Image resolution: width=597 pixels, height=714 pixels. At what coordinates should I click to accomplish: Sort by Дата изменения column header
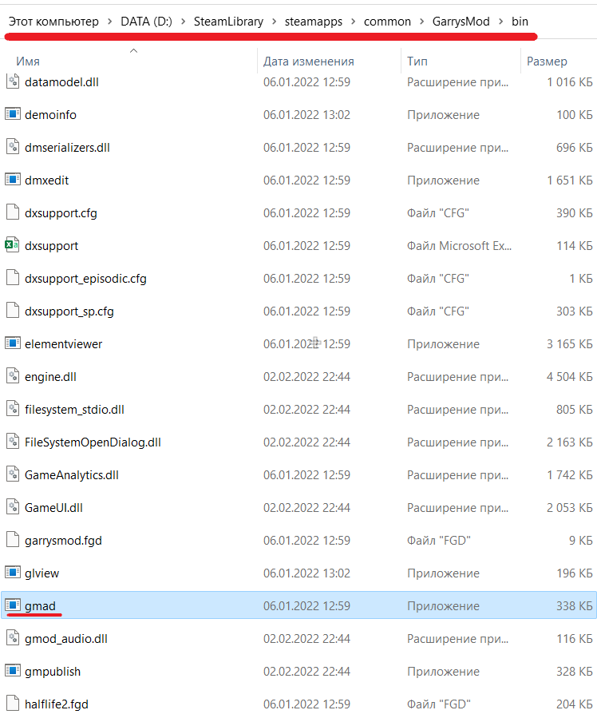click(309, 61)
